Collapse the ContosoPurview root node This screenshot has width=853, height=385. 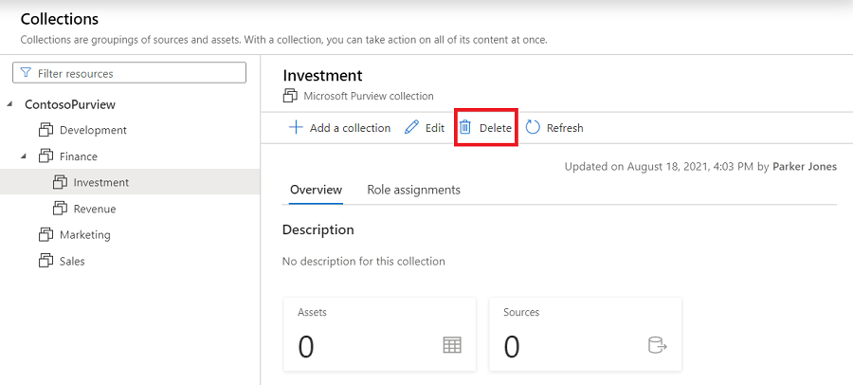pos(9,104)
